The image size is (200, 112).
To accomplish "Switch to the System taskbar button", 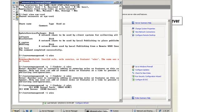I will [x=121, y=111].
